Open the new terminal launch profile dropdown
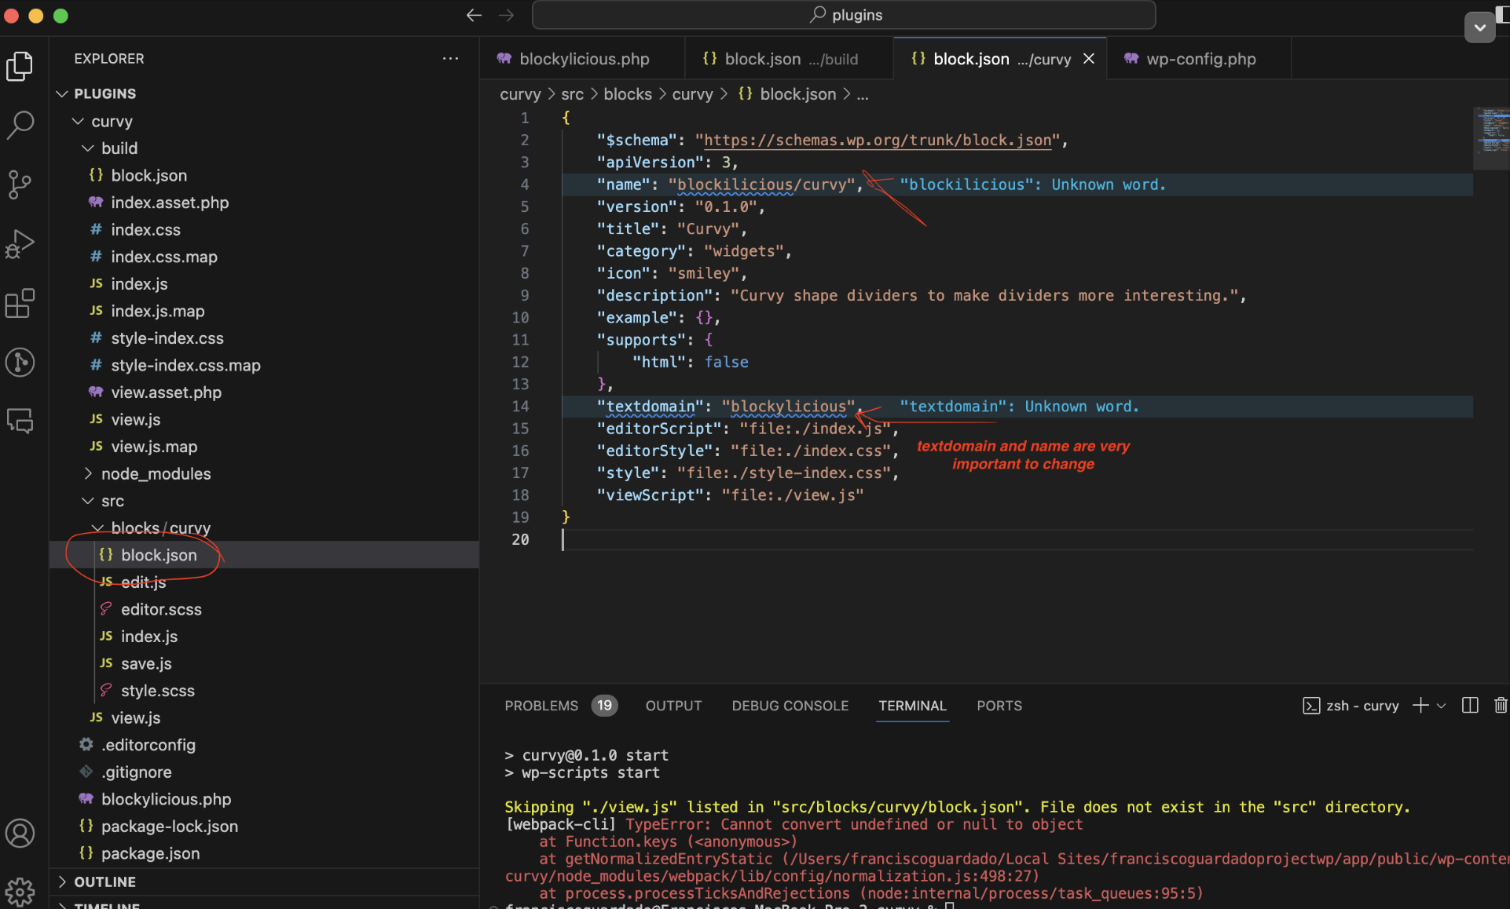The height and width of the screenshot is (909, 1510). (1441, 706)
